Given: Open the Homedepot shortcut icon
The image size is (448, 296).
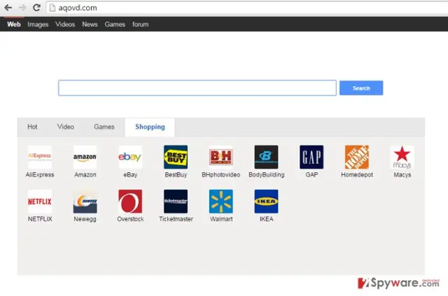Looking at the screenshot, I should 357,157.
